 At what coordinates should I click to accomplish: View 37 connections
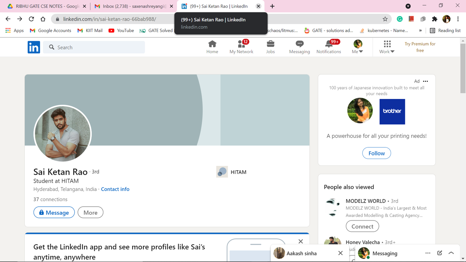(x=50, y=199)
